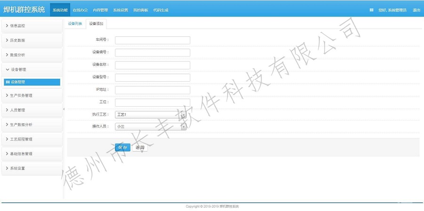Open the 代码生成 top menu

[x=162, y=10]
